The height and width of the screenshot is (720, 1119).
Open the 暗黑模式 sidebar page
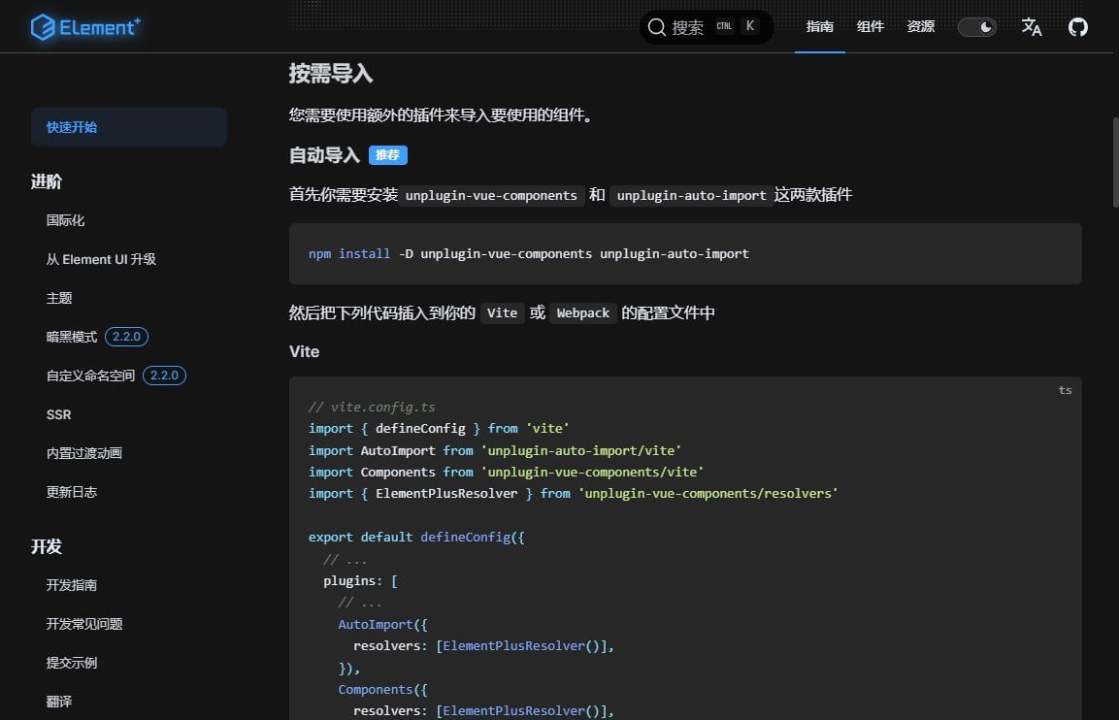[x=72, y=337]
